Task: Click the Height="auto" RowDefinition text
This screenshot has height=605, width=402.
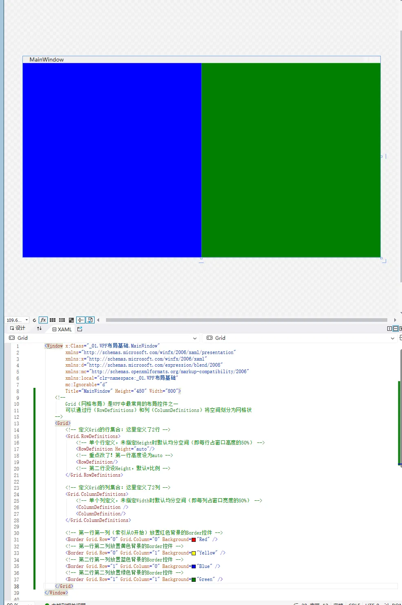Action: [115, 449]
